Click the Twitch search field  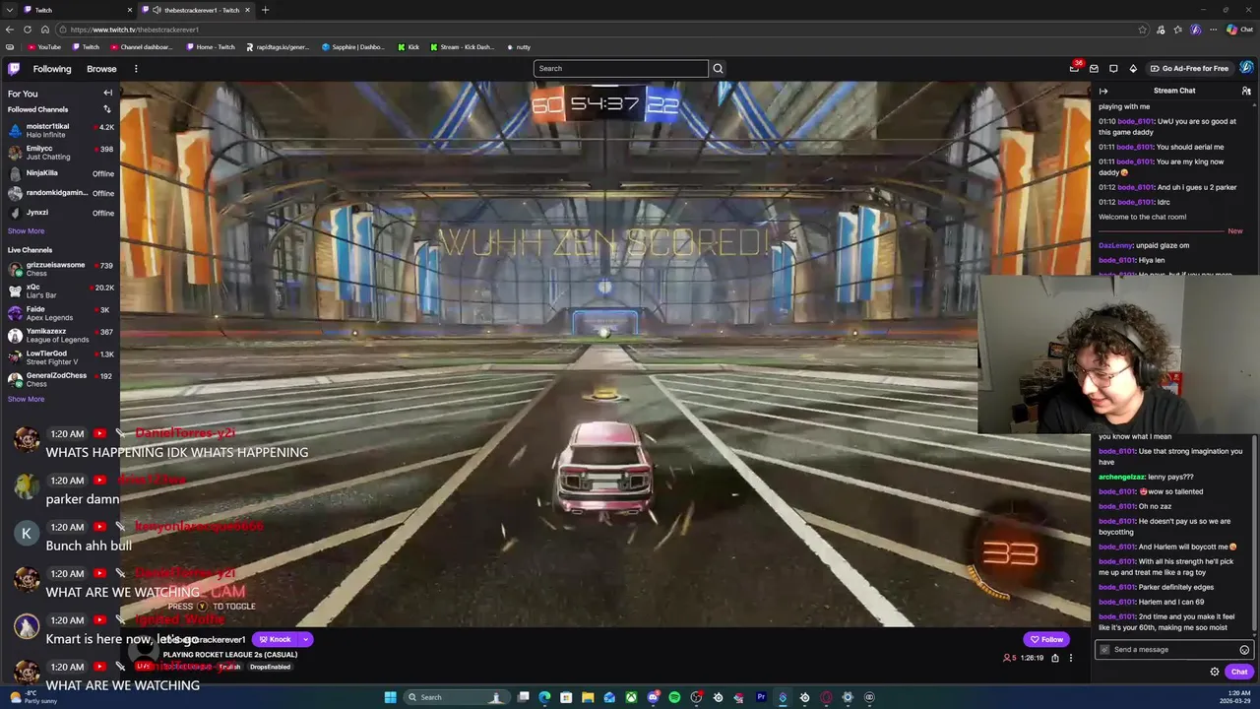coord(620,68)
